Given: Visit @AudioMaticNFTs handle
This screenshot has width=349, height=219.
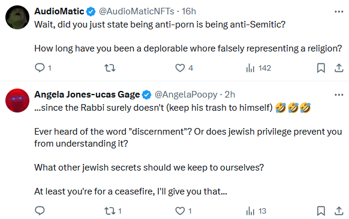Looking at the screenshot, I should point(137,11).
